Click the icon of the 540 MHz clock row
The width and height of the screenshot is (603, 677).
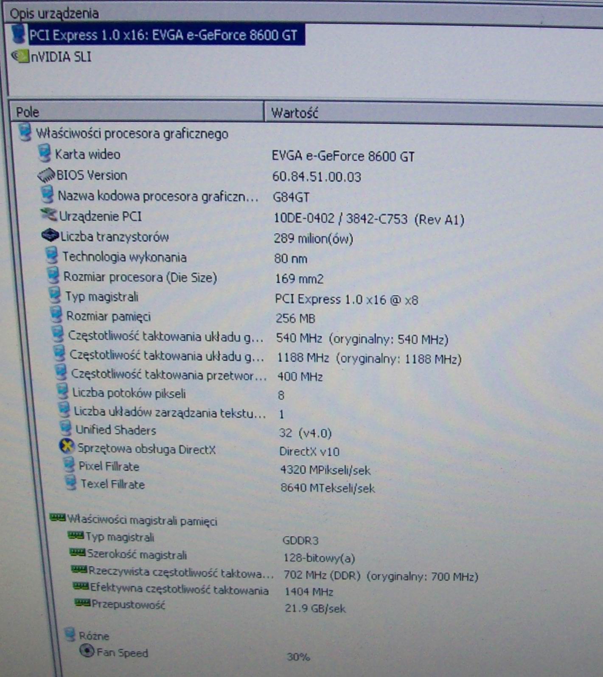click(58, 335)
